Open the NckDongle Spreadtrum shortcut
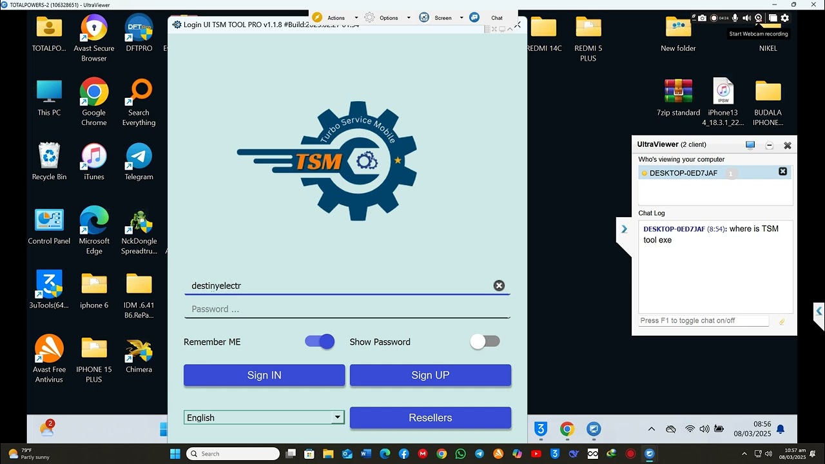Screen dimensions: 825x464 coord(139,231)
